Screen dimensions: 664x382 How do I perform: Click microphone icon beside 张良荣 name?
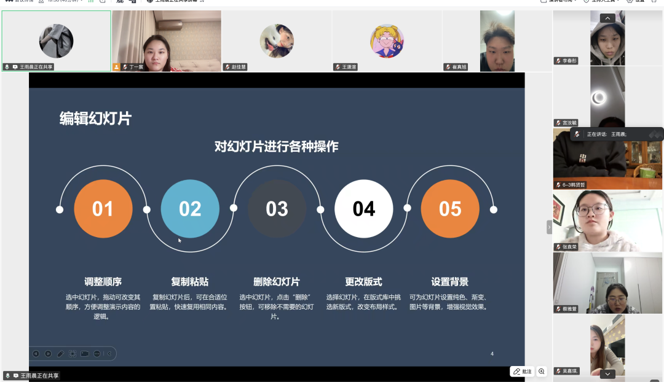(x=558, y=247)
